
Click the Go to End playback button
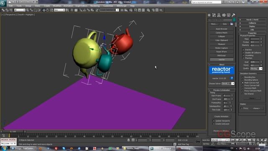pyautogui.click(x=249, y=140)
